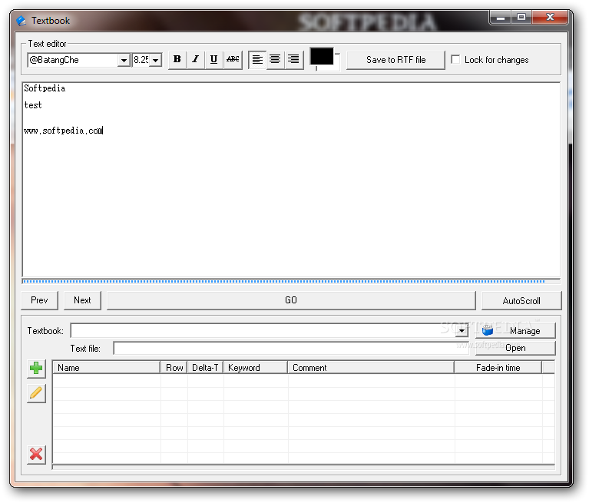Click the Open text file button
589x503 pixels.
click(x=515, y=348)
